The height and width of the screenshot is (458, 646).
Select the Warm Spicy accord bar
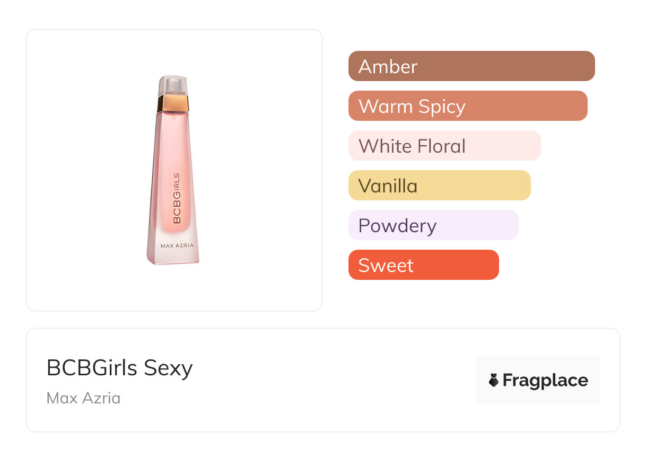(467, 106)
